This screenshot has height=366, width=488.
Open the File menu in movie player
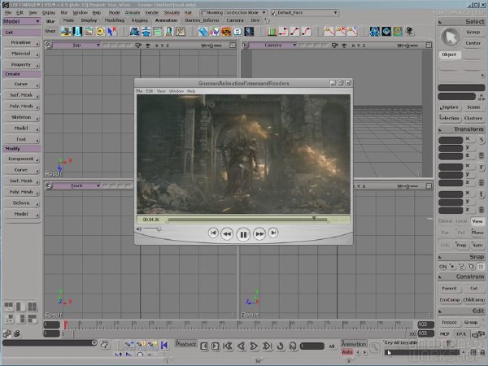pos(139,91)
